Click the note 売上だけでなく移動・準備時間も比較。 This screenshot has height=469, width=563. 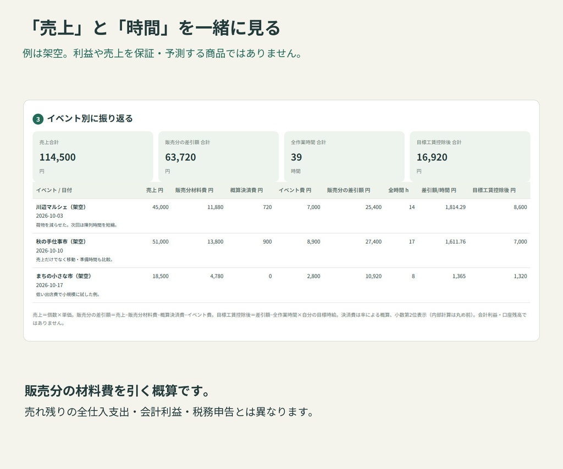(74, 260)
